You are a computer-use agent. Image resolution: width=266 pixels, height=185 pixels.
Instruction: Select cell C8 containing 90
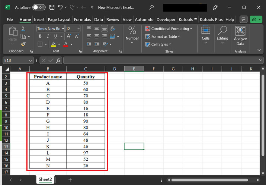point(86,121)
